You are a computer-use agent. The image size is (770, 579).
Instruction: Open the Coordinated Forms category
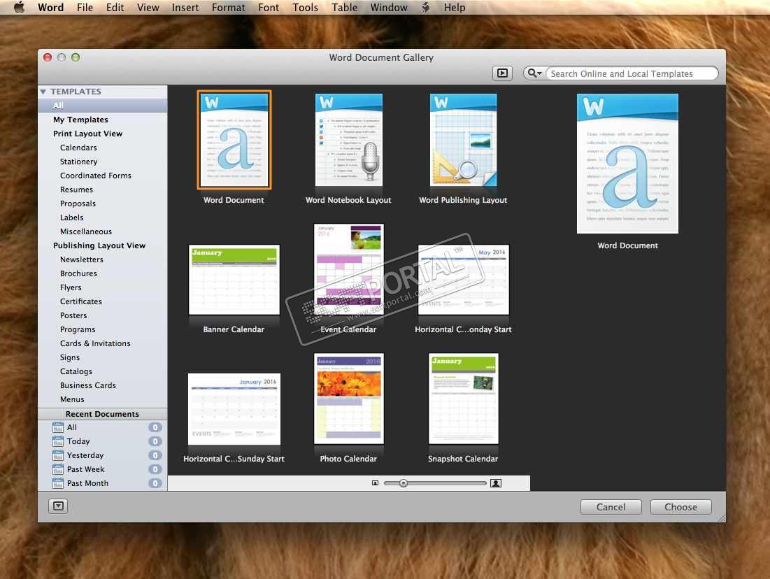[x=96, y=176]
